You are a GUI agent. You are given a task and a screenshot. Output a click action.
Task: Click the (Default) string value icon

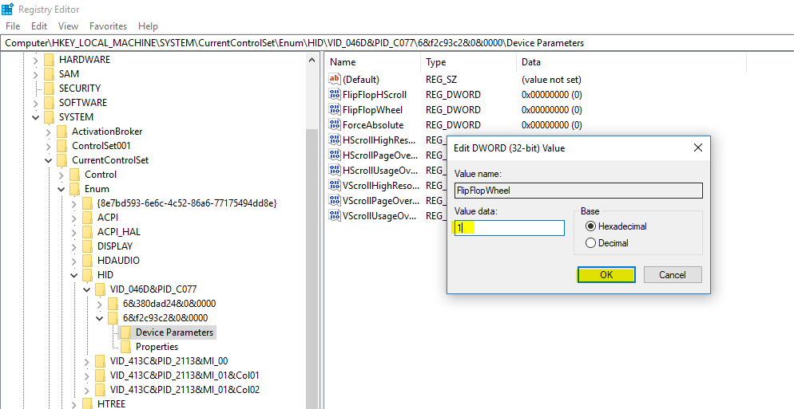pyautogui.click(x=335, y=80)
